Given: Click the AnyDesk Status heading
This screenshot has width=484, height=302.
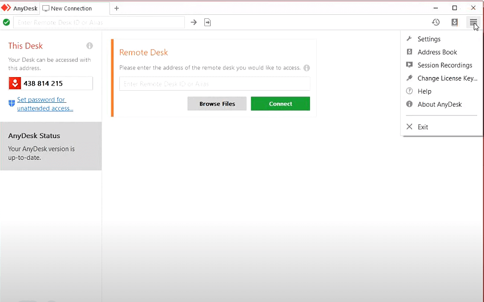Looking at the screenshot, I should (34, 136).
